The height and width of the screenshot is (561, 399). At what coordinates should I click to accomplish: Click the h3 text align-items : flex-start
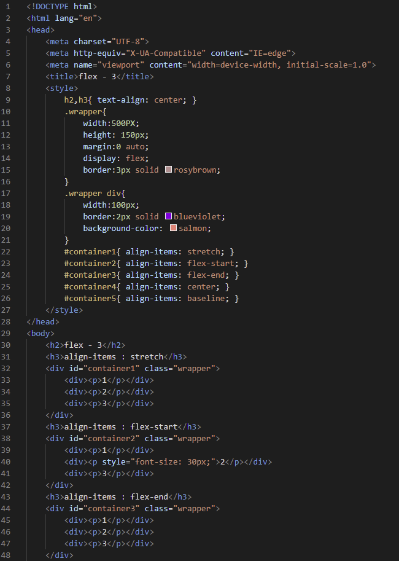[121, 427]
